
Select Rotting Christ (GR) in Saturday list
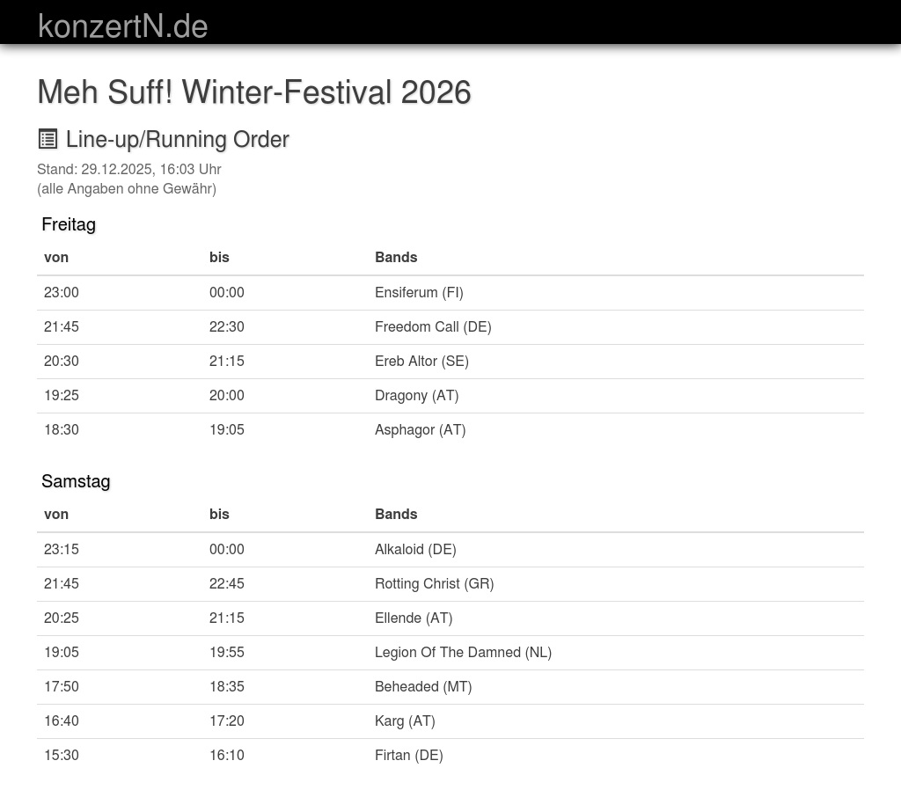pos(434,584)
